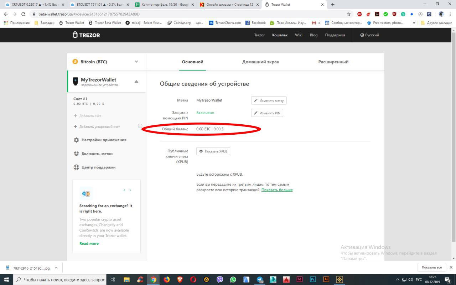
Task: Open the Adobe Acrobat extension icon
Action: pos(377,14)
